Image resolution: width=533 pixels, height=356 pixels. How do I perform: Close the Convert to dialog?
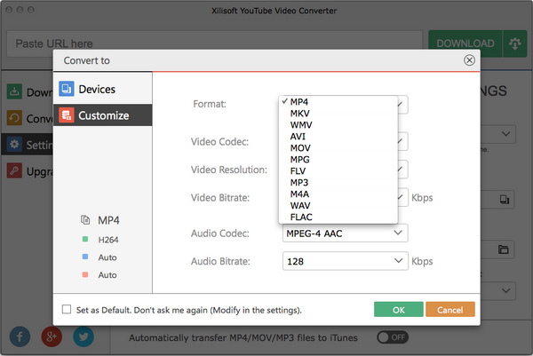[468, 60]
